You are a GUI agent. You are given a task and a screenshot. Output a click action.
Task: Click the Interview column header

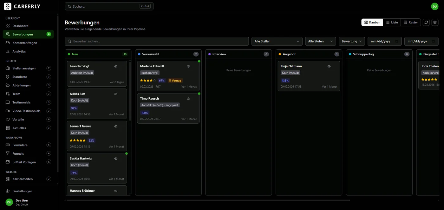pos(238,54)
